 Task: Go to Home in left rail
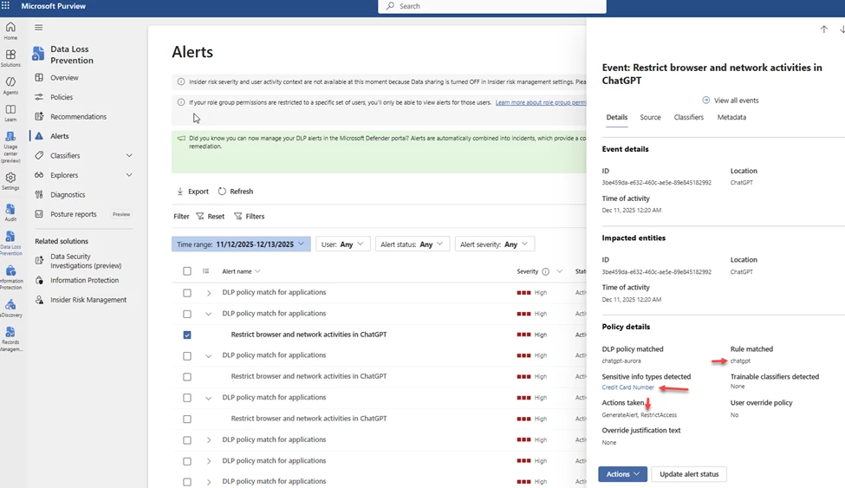point(10,30)
